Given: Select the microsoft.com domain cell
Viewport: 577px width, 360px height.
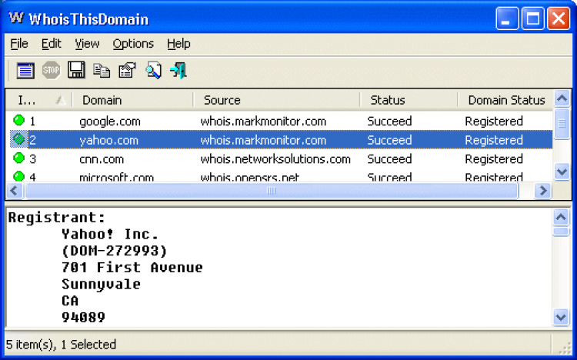Looking at the screenshot, I should tap(116, 178).
